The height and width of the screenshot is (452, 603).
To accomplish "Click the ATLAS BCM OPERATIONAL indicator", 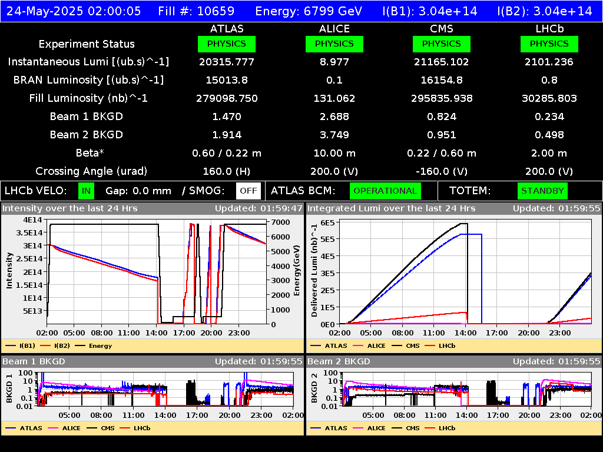I will (x=385, y=191).
